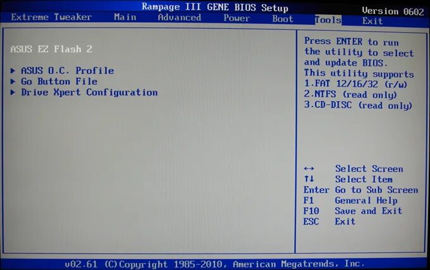This screenshot has height=270, width=430.
Task: Click 'Go to Sub Screen' key hint
Action: [376, 190]
